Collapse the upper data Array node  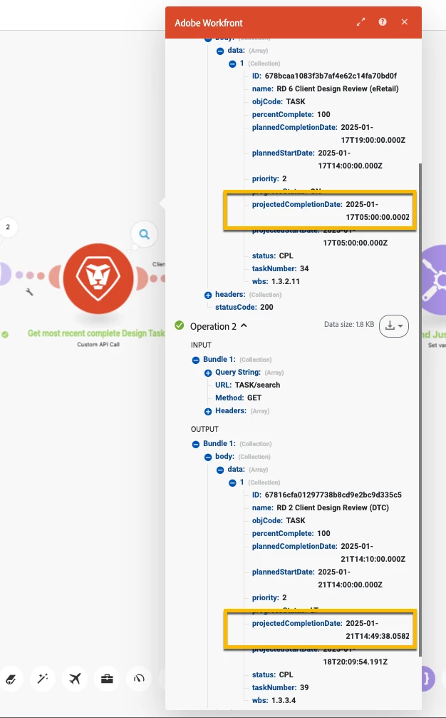(x=220, y=51)
